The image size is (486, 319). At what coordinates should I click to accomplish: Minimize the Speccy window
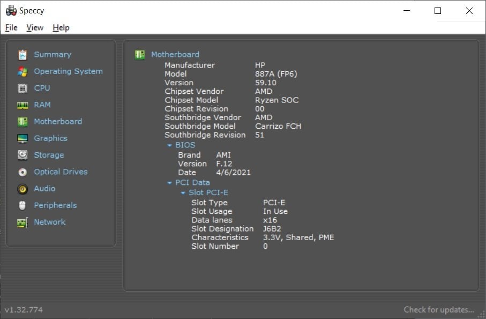click(407, 11)
